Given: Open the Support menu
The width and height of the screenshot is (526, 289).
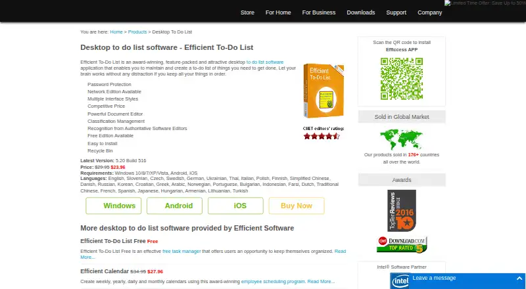Looking at the screenshot, I should coord(396,12).
